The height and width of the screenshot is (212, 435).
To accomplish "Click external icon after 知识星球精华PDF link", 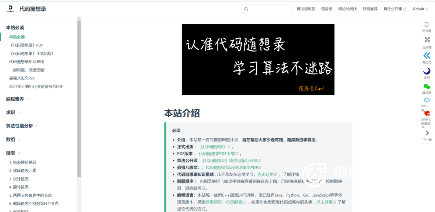I will (259, 168).
